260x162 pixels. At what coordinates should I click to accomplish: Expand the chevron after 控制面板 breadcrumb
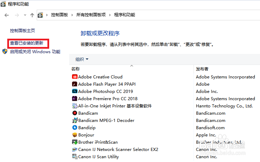click(72, 15)
